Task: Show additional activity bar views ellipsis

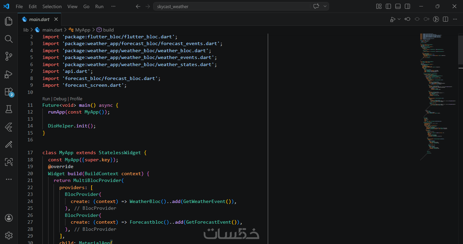Action: click(x=9, y=179)
